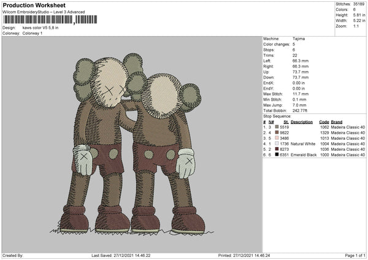Click the 'Color changes:' label
Screen dimensions: 368x260
pyautogui.click(x=277, y=44)
